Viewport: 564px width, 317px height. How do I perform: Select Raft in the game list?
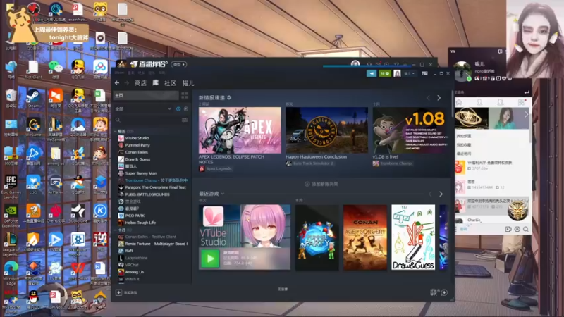(129, 251)
